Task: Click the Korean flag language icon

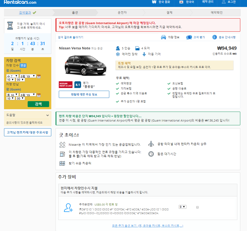Action: pos(181,2)
